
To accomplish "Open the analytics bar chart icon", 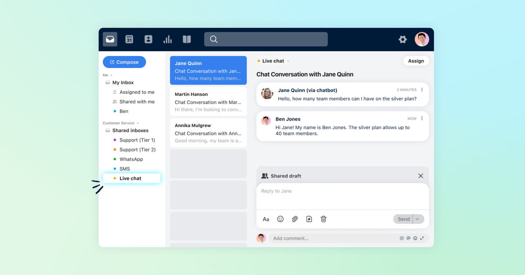I will [168, 39].
